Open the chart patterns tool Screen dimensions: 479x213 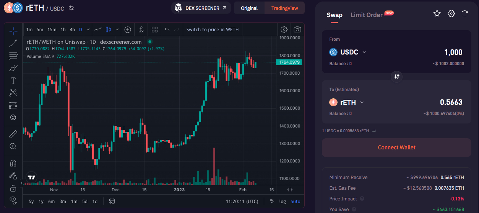13,93
